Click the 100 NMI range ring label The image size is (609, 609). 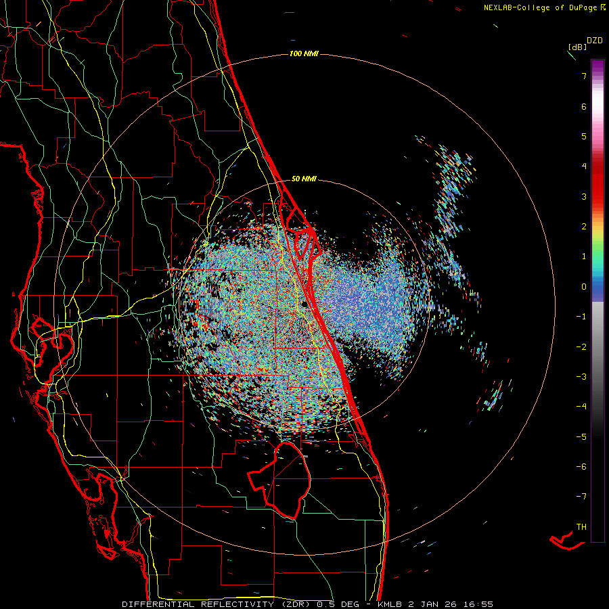304,53
